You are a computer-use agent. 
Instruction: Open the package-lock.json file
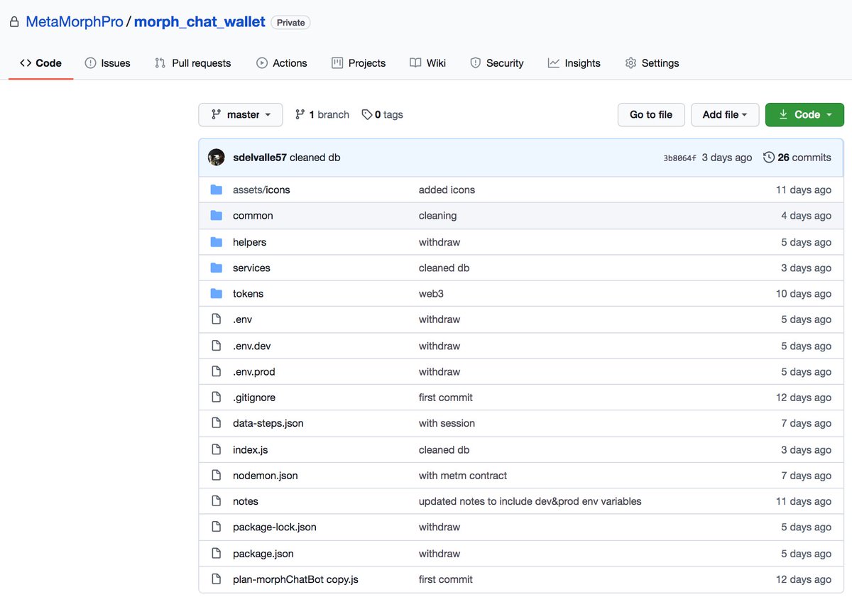pyautogui.click(x=274, y=527)
